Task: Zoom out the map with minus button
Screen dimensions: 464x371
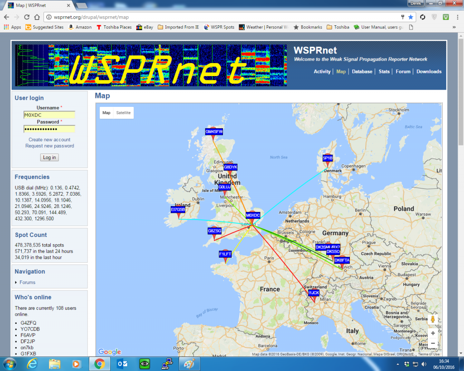Action: (433, 343)
